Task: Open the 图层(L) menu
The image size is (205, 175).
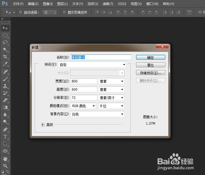Action: point(62,4)
